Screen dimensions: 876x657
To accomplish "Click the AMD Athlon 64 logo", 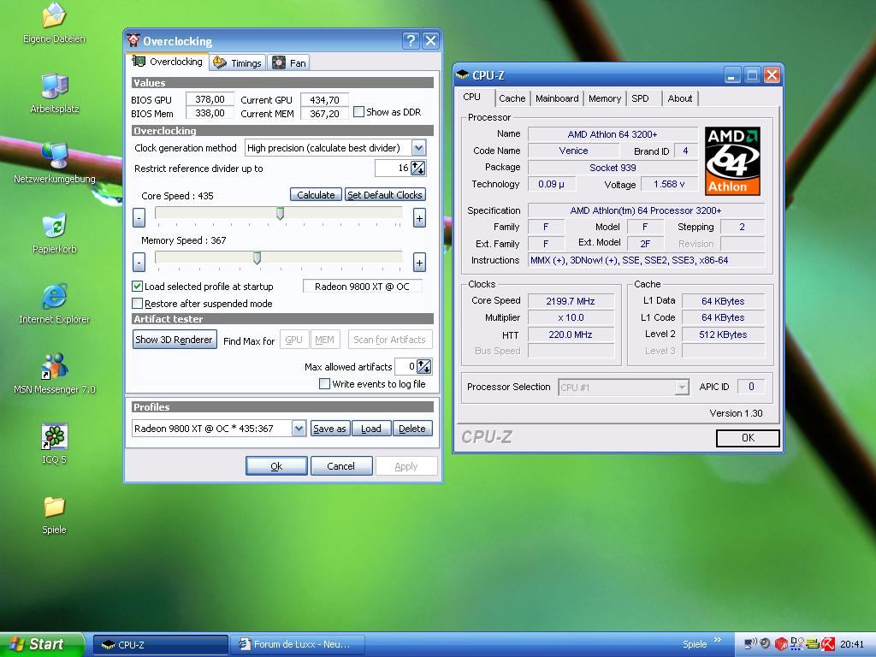I will coord(732,161).
